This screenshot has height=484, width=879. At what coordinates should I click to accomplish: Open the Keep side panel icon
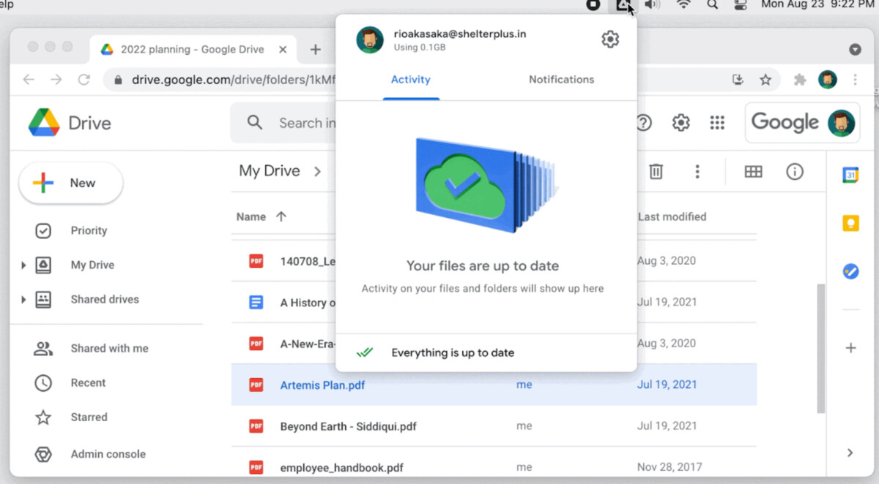click(850, 223)
